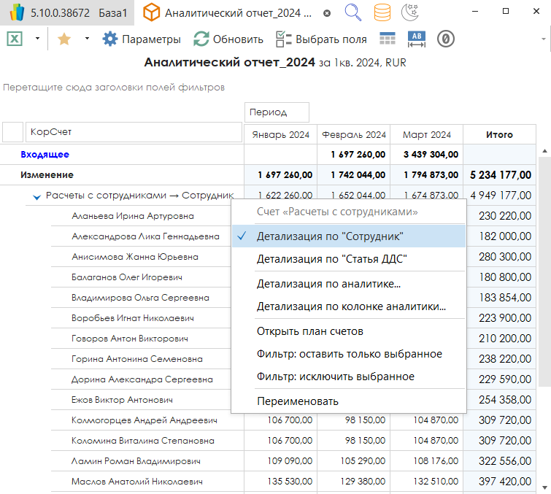The image size is (551, 494).
Task: Open dropdown arrow next to star icon
Action: [87, 39]
